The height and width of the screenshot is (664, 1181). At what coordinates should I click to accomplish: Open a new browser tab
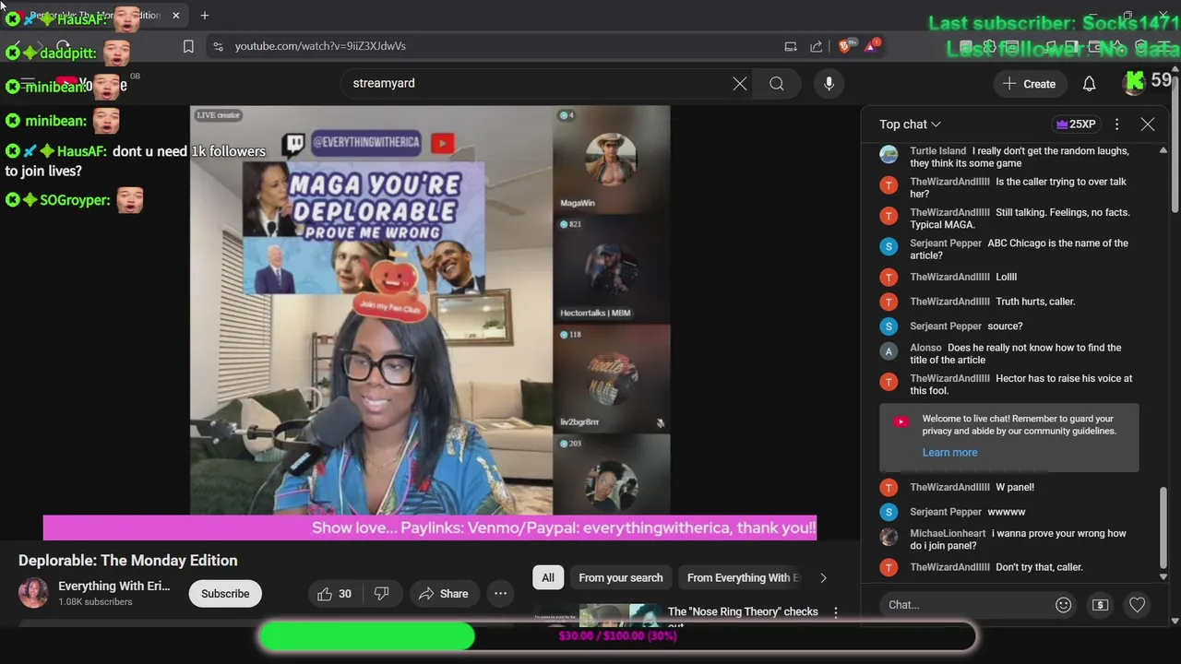205,16
